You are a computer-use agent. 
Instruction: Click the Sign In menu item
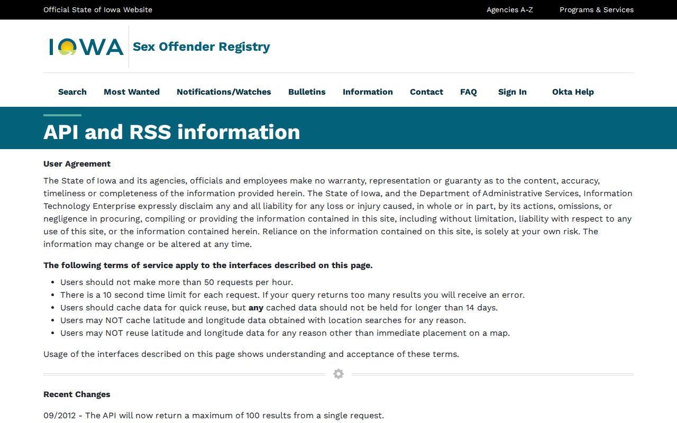(x=513, y=92)
